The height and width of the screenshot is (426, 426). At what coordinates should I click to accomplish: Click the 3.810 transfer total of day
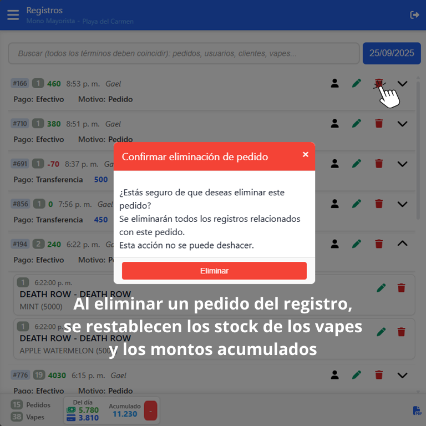pyautogui.click(x=89, y=418)
